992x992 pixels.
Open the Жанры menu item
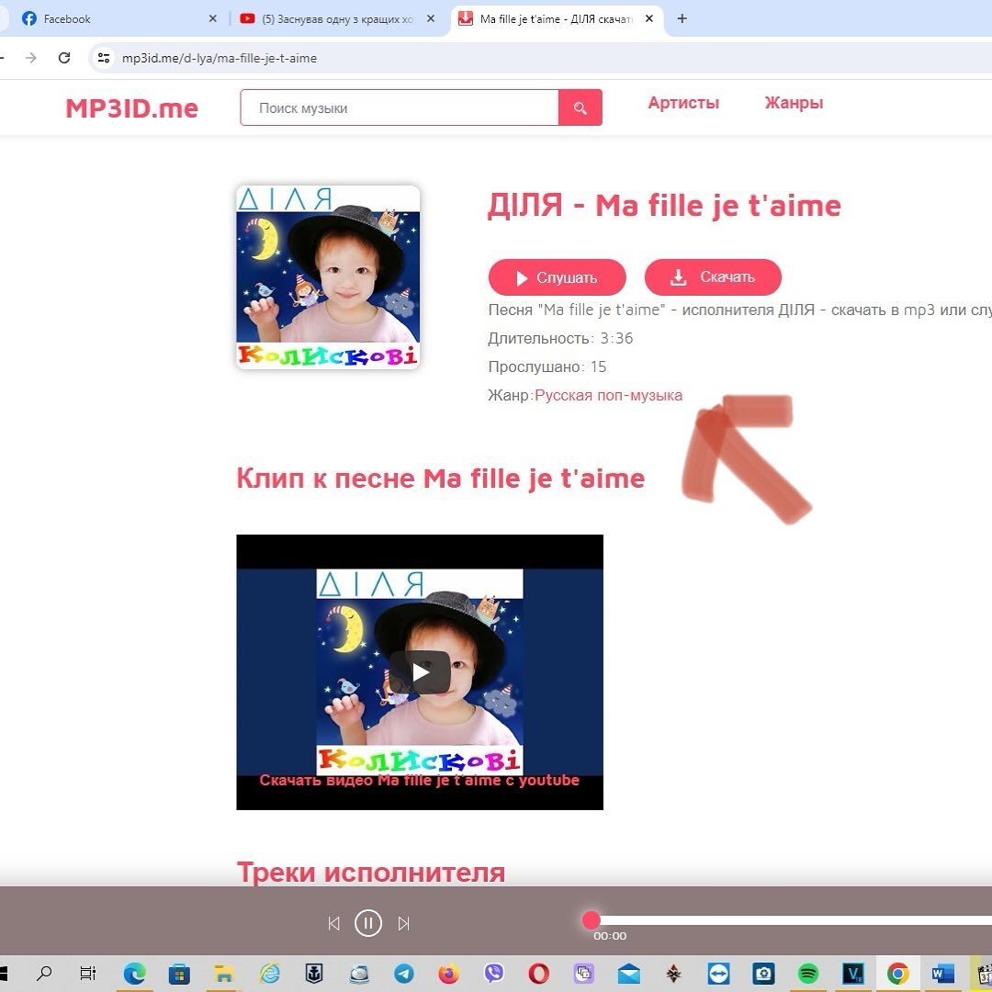(794, 103)
